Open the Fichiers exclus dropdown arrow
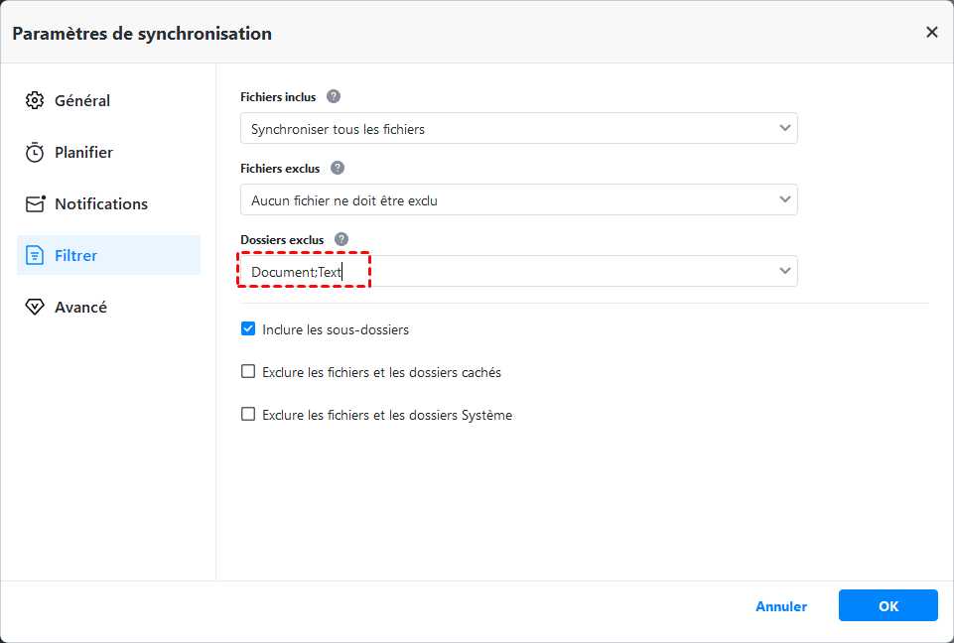Image resolution: width=954 pixels, height=643 pixels. point(785,199)
